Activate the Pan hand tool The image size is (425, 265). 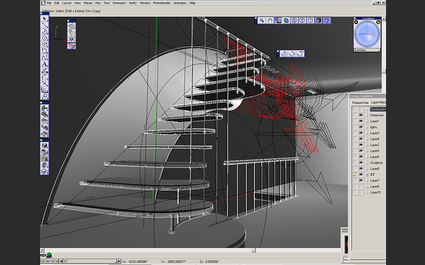pyautogui.click(x=270, y=20)
